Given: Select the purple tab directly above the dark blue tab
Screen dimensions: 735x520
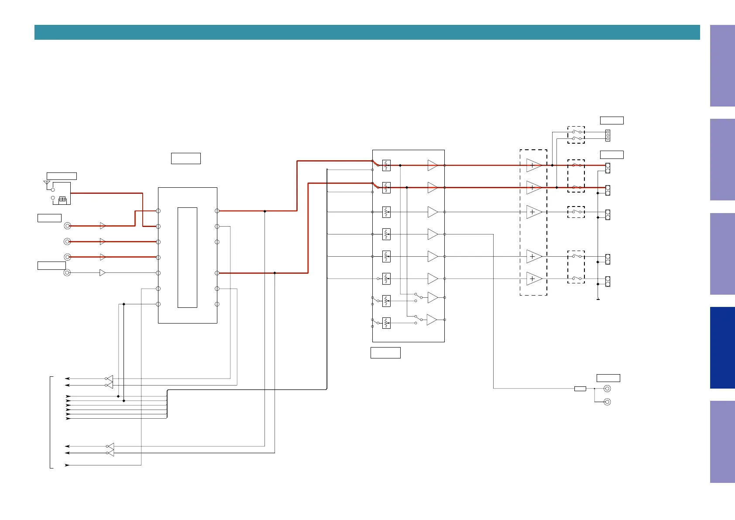Looking at the screenshot, I should click(x=722, y=254).
